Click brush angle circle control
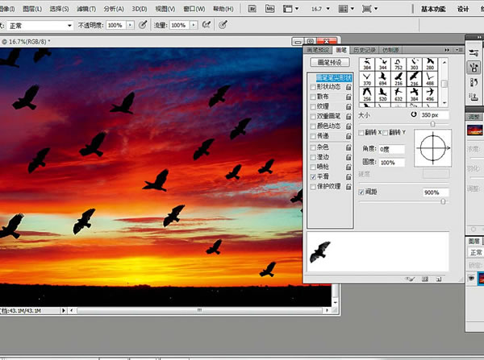This screenshot has height=360, width=484. coord(432,148)
